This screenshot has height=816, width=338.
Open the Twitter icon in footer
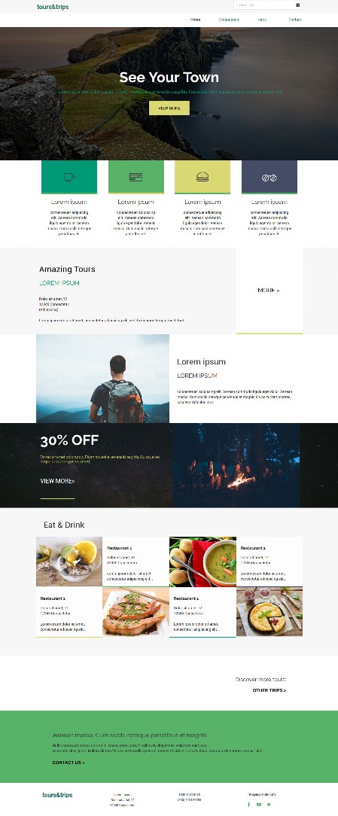269,805
